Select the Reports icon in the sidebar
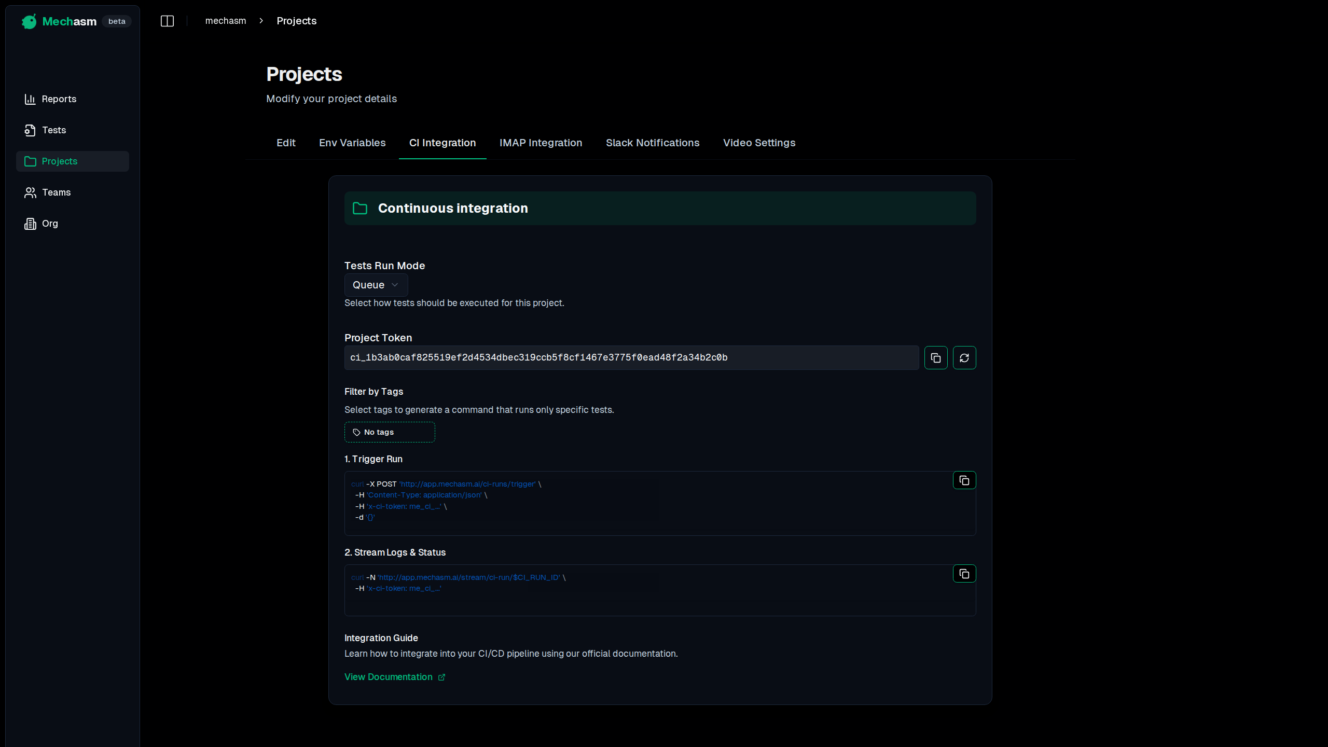The width and height of the screenshot is (1328, 747). click(x=30, y=99)
